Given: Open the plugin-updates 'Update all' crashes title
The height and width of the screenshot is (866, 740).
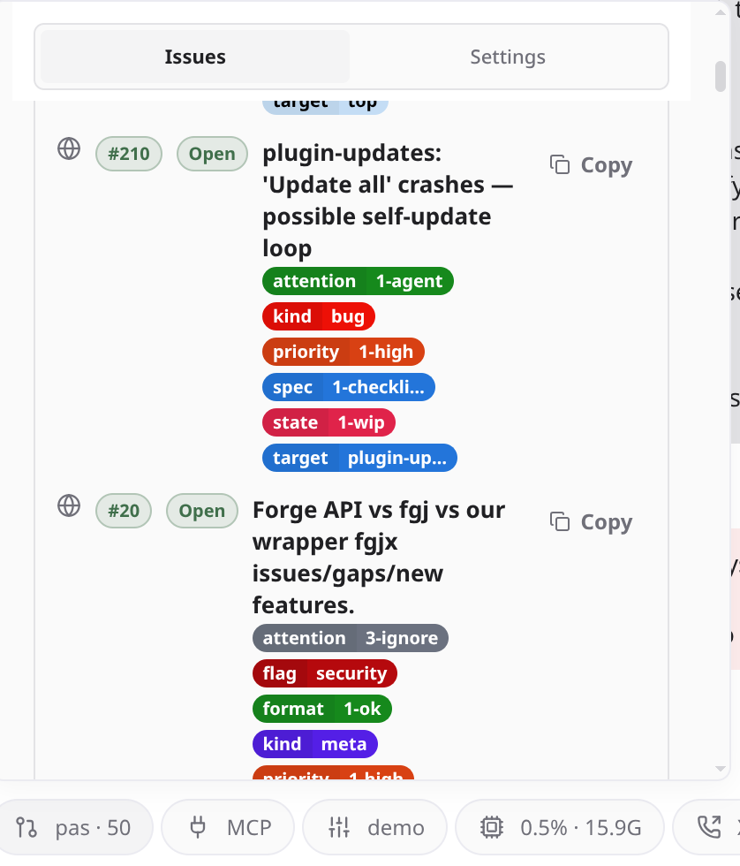Looking at the screenshot, I should (388, 201).
